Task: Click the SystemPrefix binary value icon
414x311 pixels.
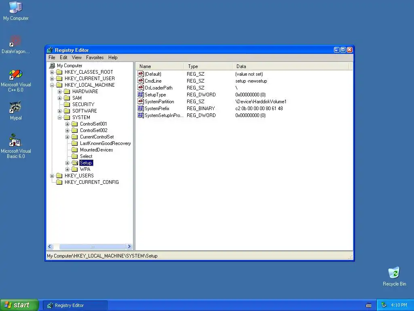Action: (141, 108)
